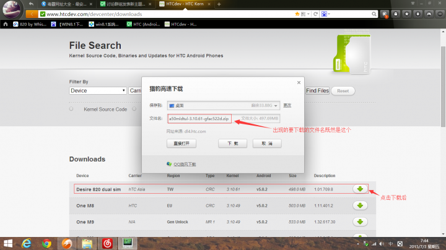Viewport: 446px width, 250px height.
Task: Click the page vertical scrollbar
Action: click(443, 87)
